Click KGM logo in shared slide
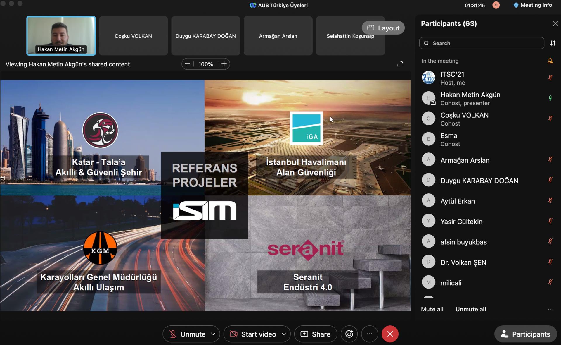Viewport: 561px width, 345px height. [x=100, y=248]
